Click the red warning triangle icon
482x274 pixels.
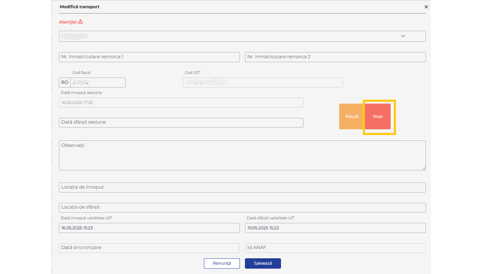80,21
